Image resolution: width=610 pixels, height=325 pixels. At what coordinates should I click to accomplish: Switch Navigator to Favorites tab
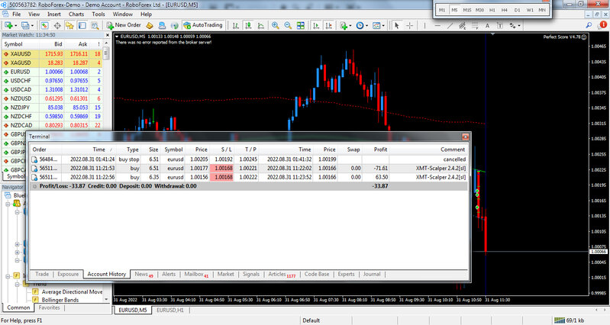click(50, 307)
